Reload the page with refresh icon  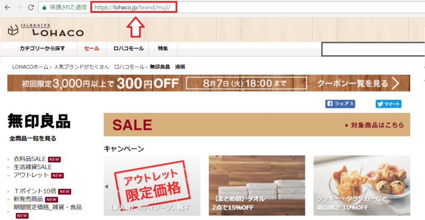31,7
